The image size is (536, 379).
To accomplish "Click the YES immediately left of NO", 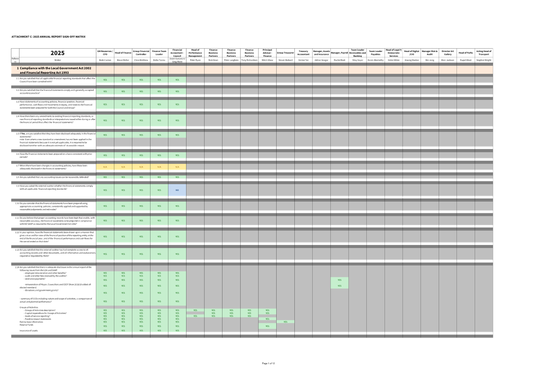I will (x=159, y=190).
